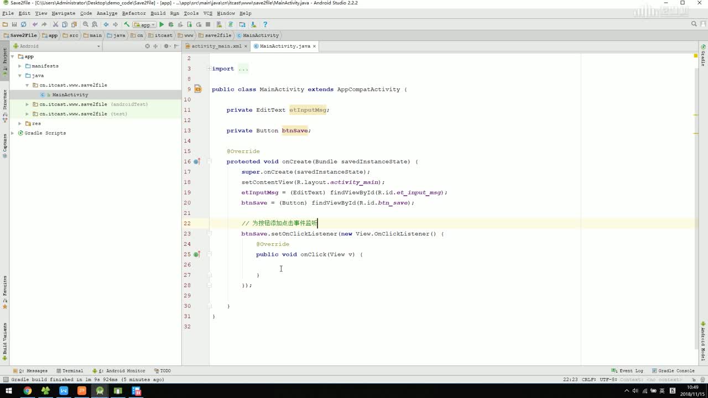Open the Terminal tool window
The width and height of the screenshot is (708, 398).
click(x=69, y=371)
